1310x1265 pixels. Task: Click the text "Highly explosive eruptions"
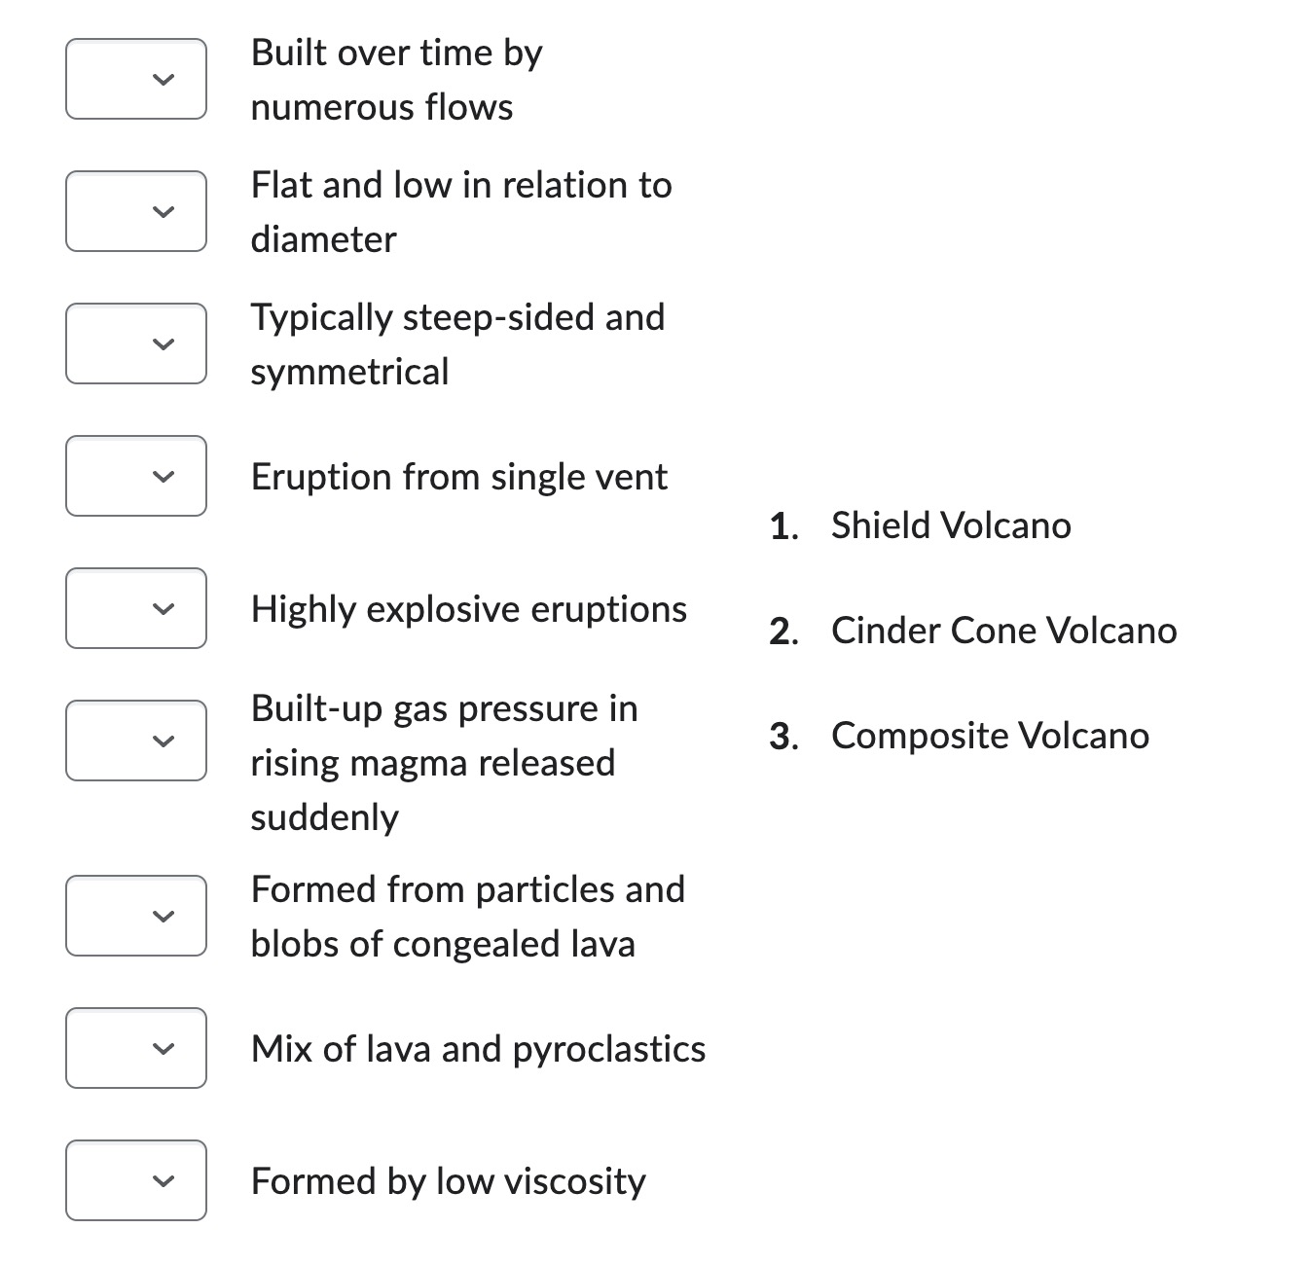[x=469, y=608]
